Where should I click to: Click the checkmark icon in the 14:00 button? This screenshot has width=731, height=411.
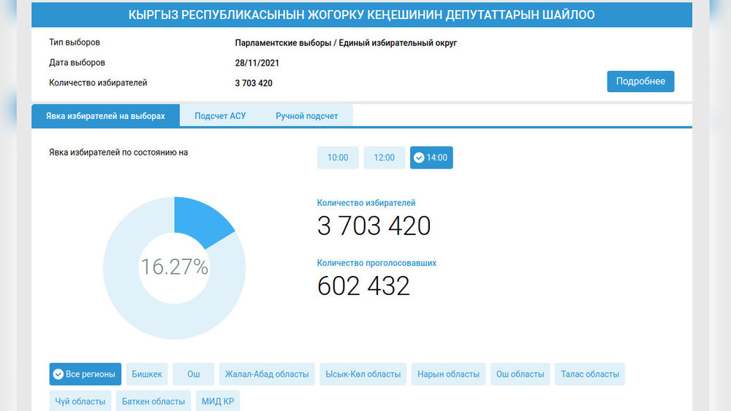pyautogui.click(x=419, y=158)
